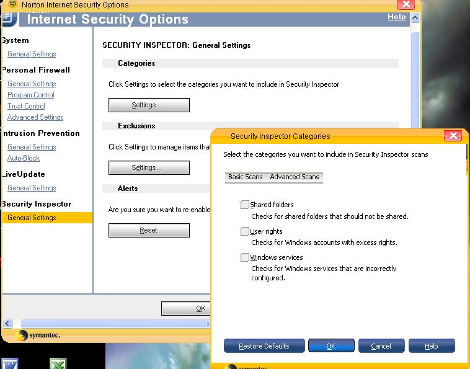Open the Advanced Scans tab
The height and width of the screenshot is (369, 470).
coord(295,177)
